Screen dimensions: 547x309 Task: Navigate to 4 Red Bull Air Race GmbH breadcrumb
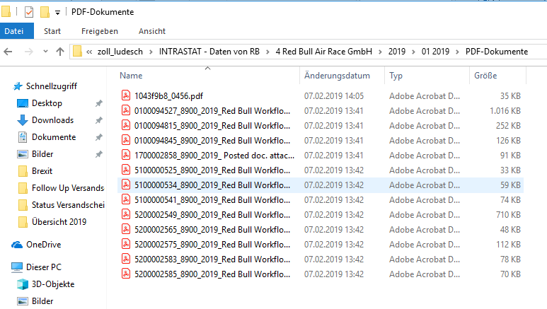(323, 52)
